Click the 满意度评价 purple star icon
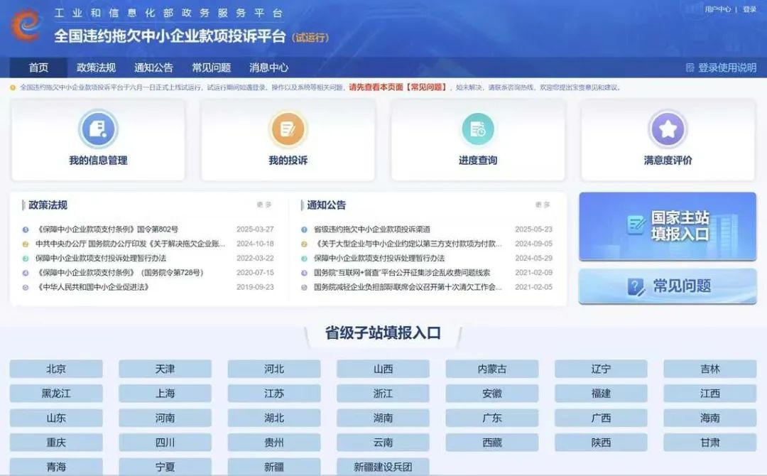This screenshot has width=767, height=476. [x=668, y=129]
